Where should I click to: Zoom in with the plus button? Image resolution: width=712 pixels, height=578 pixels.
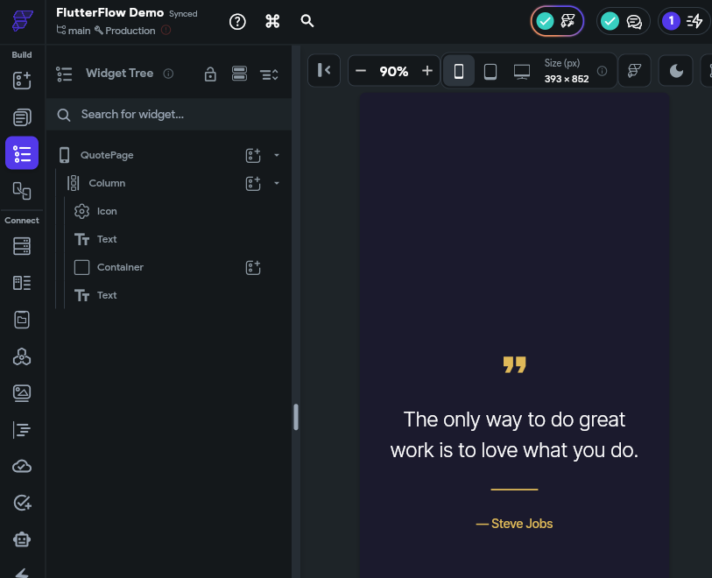426,71
